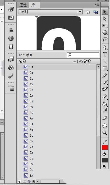Select the Pencil tool
Viewport: 110px width, 185px height.
[105, 75]
